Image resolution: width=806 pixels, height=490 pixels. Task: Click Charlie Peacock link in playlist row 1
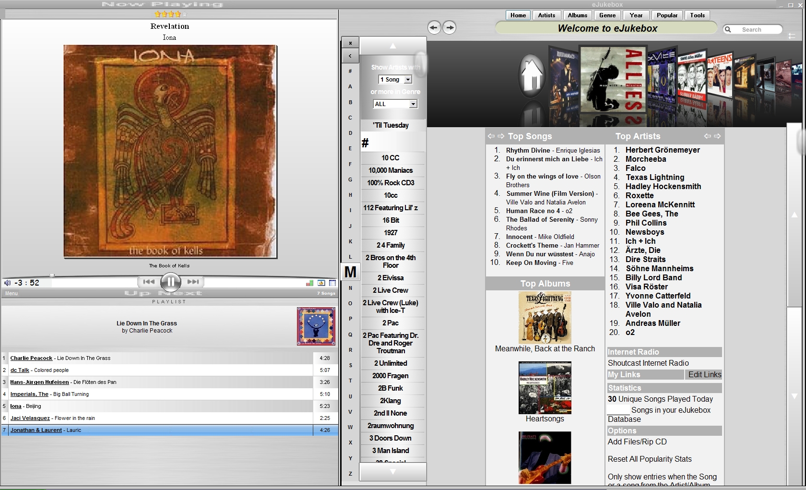pyautogui.click(x=31, y=358)
